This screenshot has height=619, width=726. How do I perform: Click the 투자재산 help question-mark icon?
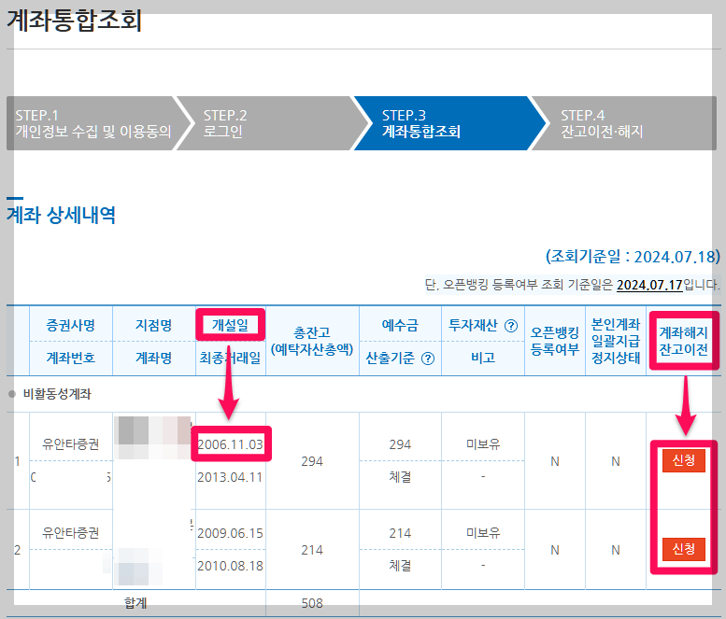[x=511, y=326]
